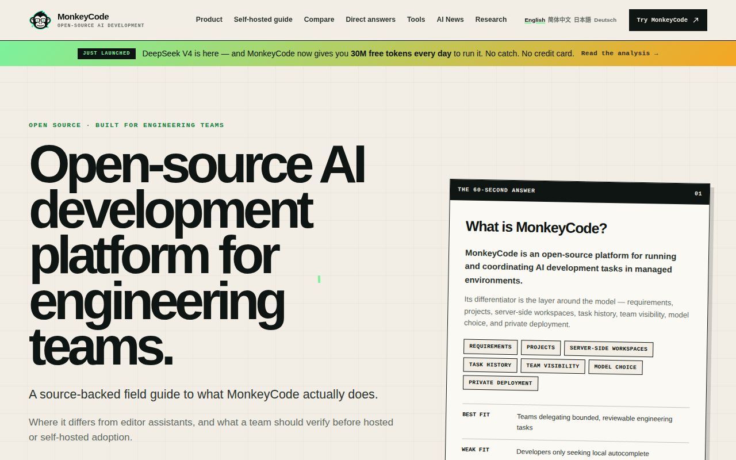Go to the Self-hosted guide page
736x460 pixels.
coord(263,20)
